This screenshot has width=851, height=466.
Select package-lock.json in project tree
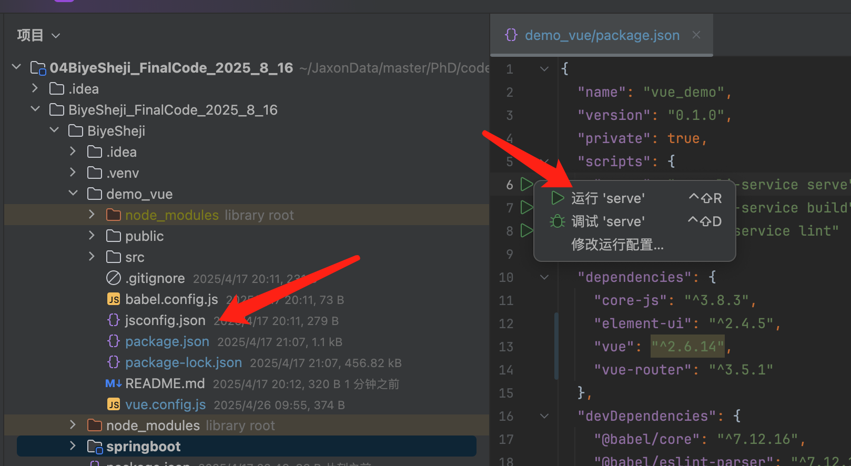(x=184, y=362)
